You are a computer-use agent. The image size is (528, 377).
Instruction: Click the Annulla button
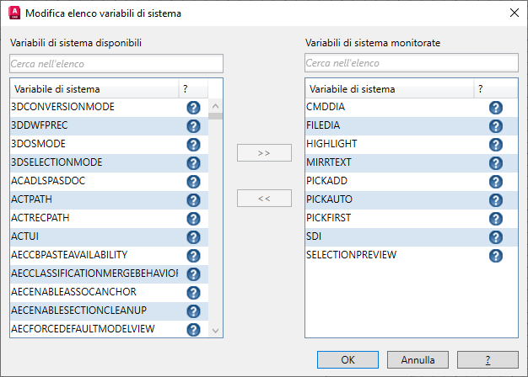point(418,359)
